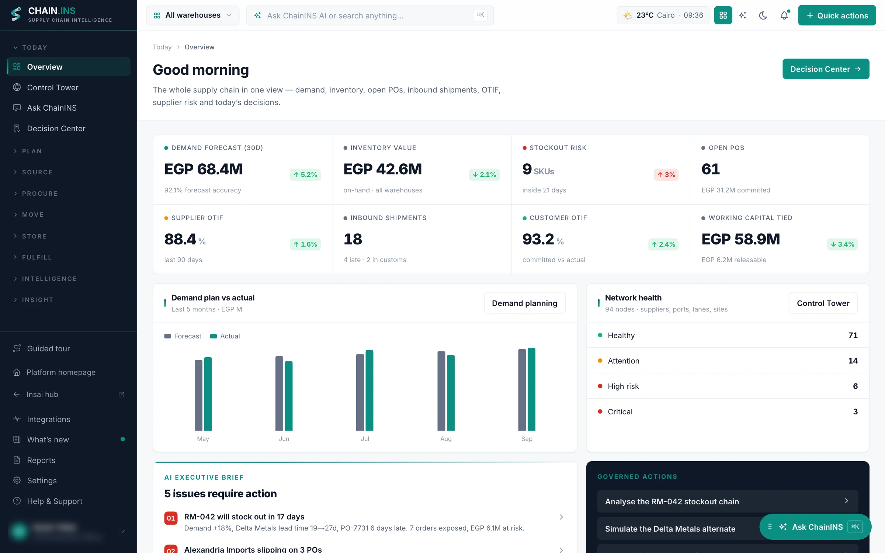
Task: Open Ask ChainINS from sidebar
Action: click(x=69, y=108)
